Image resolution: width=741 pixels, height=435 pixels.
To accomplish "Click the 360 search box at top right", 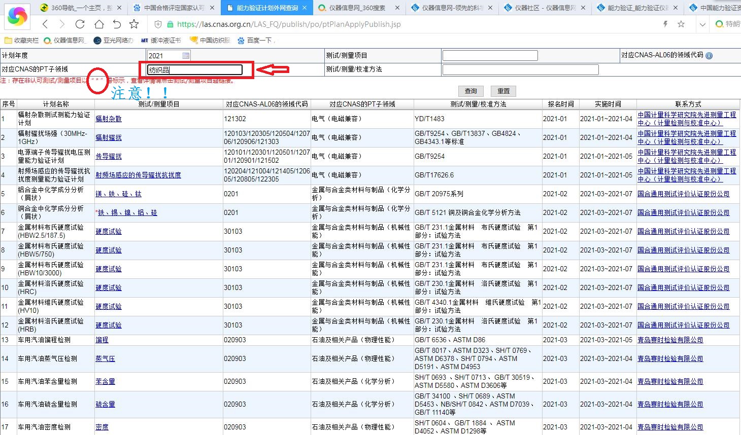I will tap(728, 24).
